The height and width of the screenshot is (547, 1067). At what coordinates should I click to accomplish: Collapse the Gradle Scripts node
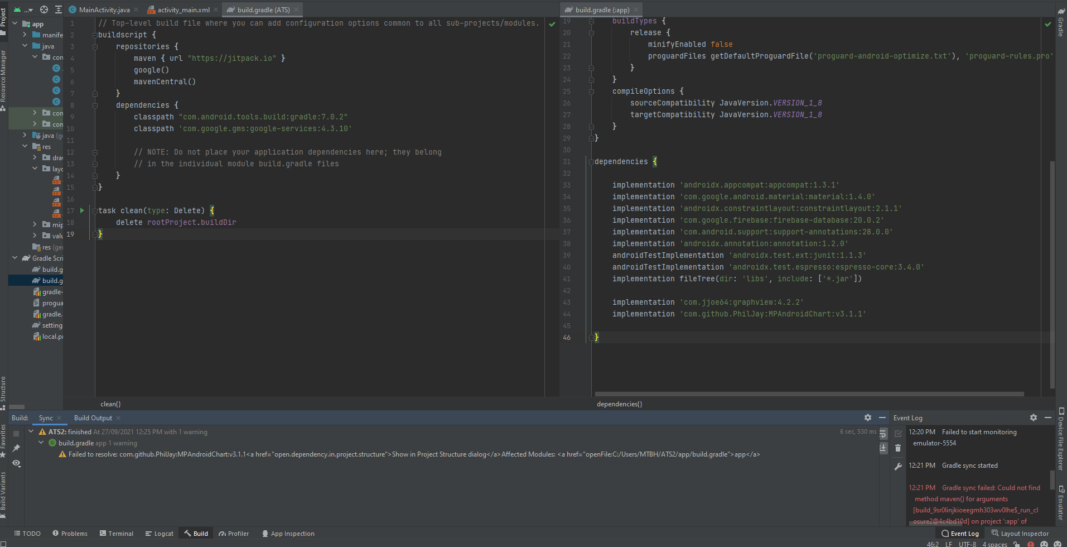pyautogui.click(x=15, y=258)
